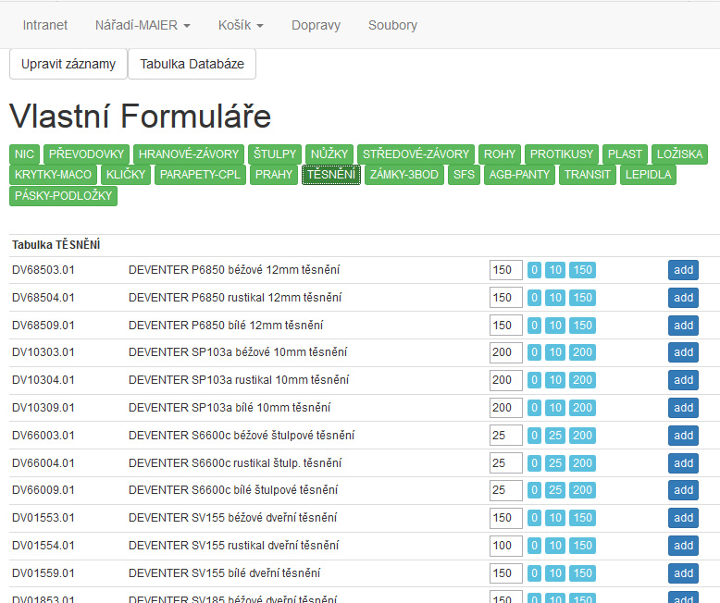Click quantity field for DV01554.01

[x=505, y=546]
